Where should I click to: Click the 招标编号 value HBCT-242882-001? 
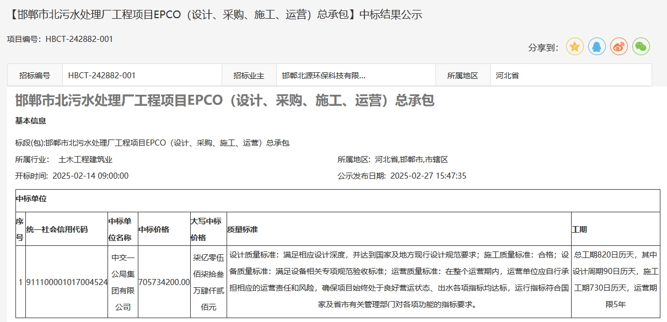tap(102, 76)
